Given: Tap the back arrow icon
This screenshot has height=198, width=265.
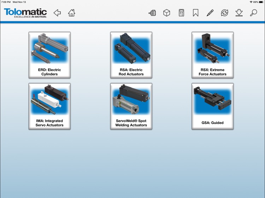Looking at the screenshot, I should click(x=57, y=13).
